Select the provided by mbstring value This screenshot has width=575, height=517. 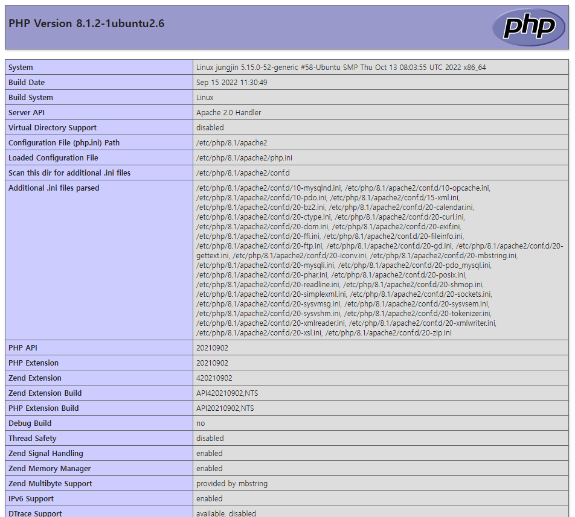[x=232, y=483]
